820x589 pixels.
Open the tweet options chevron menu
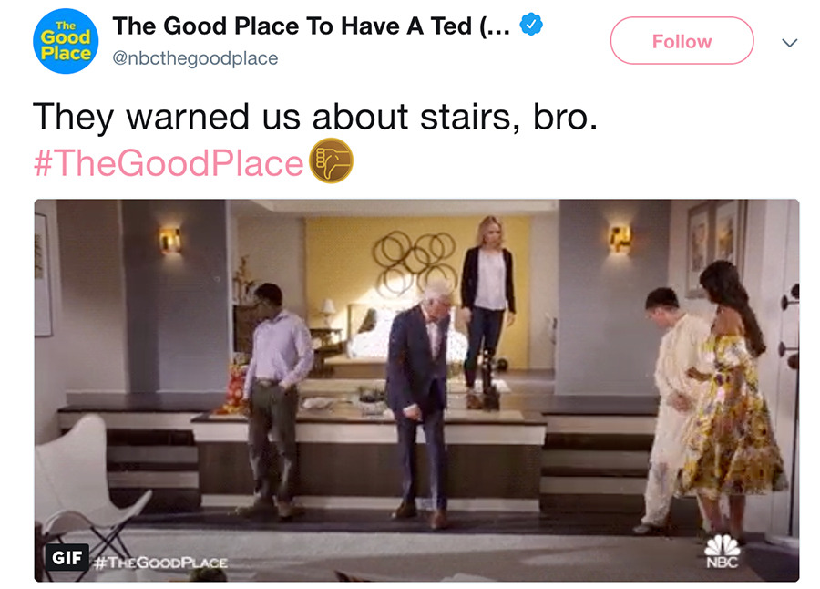(789, 43)
